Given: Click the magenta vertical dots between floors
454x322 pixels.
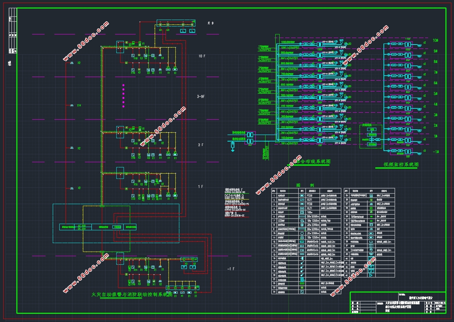Looking at the screenshot, I should pos(124,96).
